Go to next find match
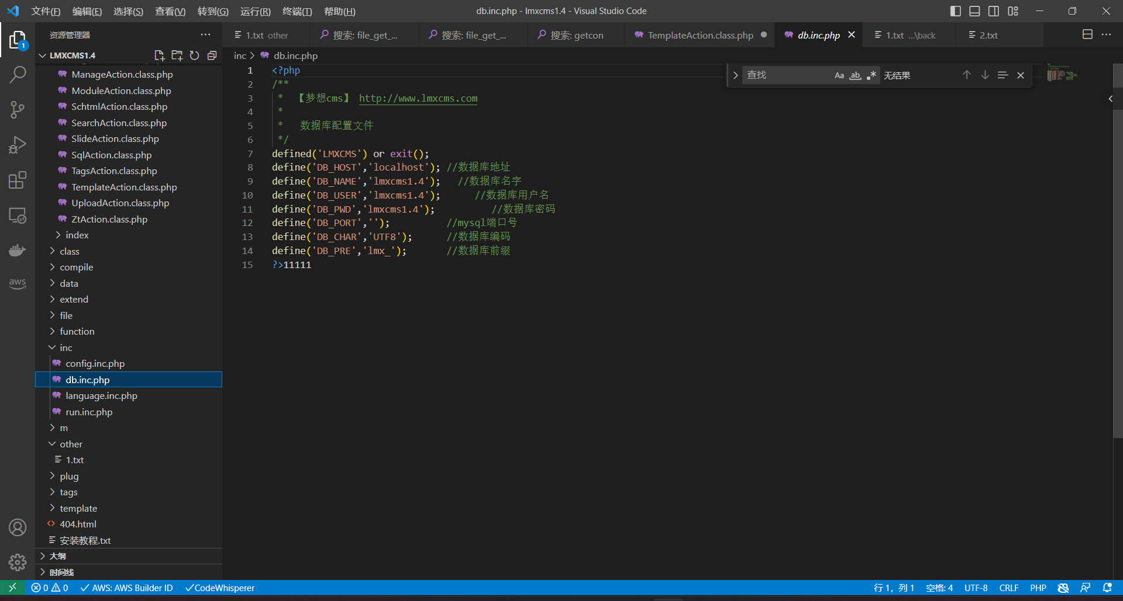The height and width of the screenshot is (601, 1123). [985, 75]
